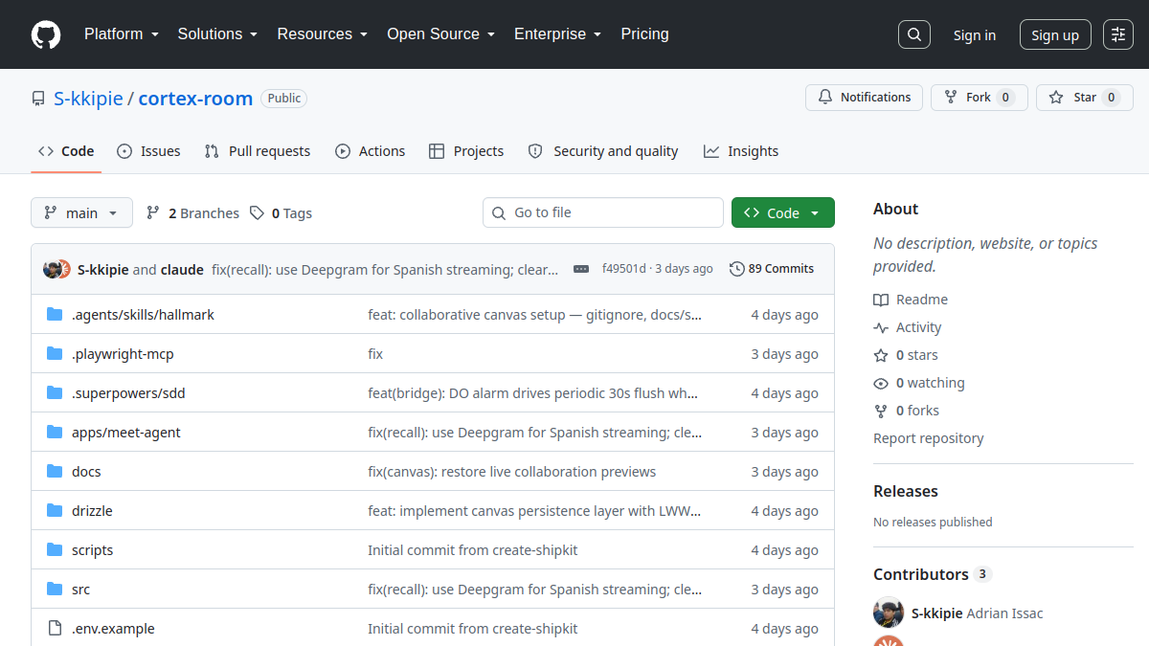Click the folder icon beside apps/meet-agent
Screen dimensions: 1149x646
(55, 433)
